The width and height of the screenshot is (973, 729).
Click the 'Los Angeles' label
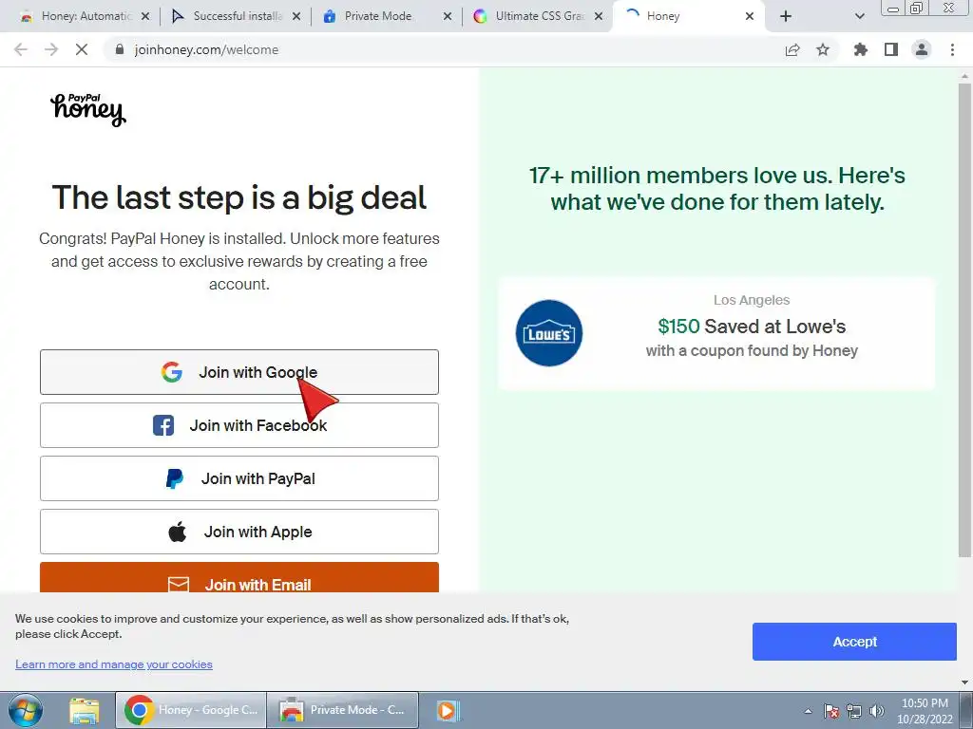click(752, 300)
